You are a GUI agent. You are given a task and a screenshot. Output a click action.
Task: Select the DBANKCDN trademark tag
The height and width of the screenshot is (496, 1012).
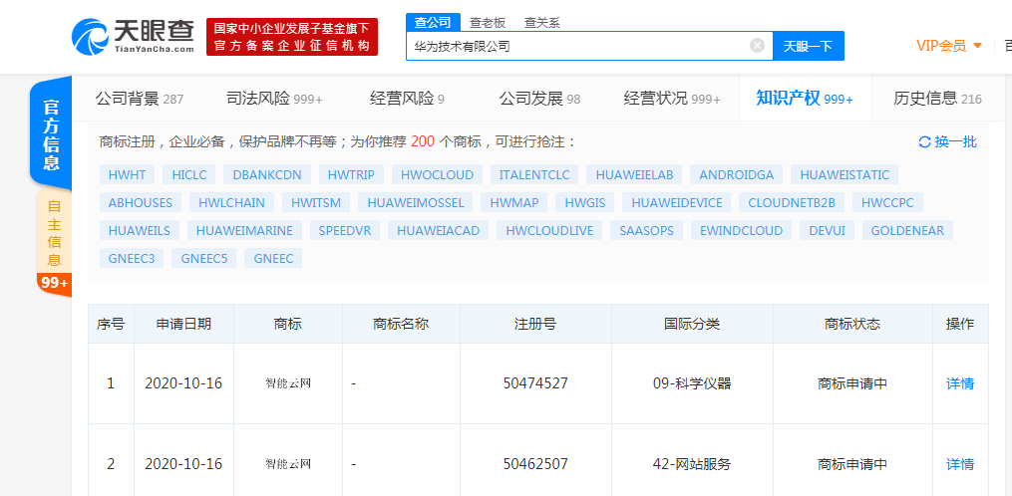pos(267,174)
